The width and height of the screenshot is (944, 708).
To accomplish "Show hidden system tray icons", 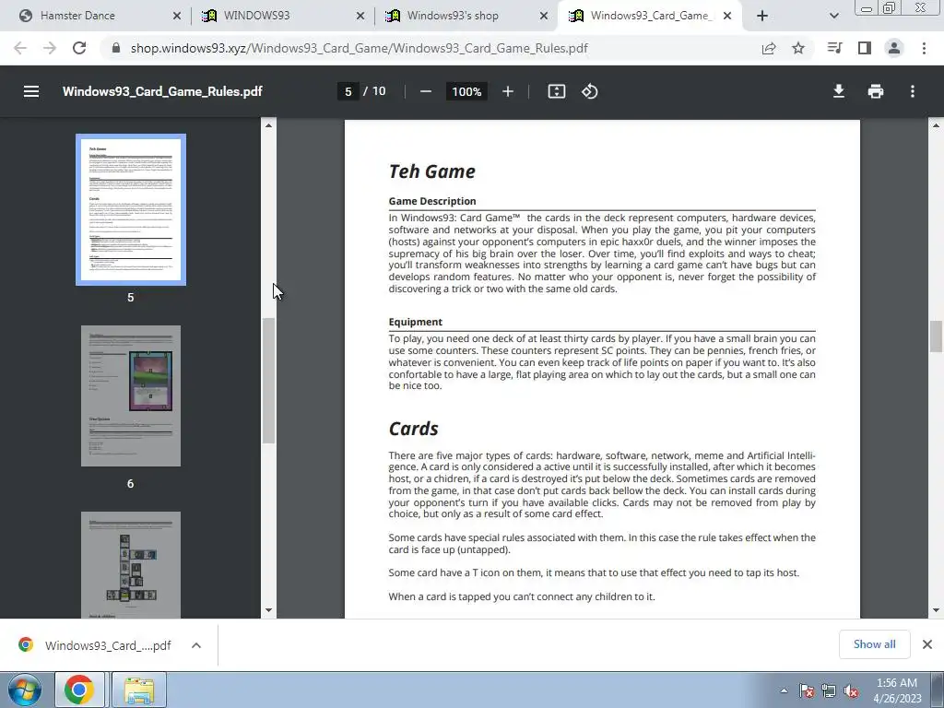I will (784, 690).
